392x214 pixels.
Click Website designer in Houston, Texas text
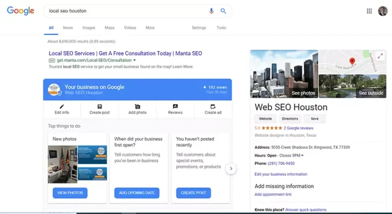point(285,135)
